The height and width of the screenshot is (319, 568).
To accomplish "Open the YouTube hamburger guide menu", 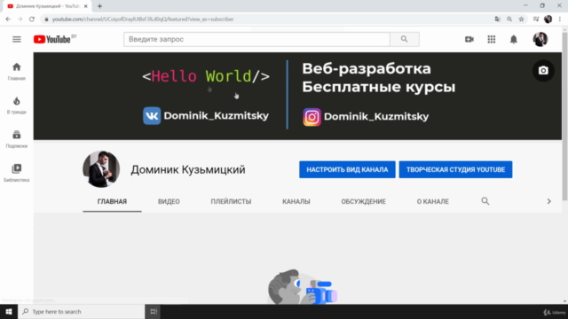I will click(17, 39).
